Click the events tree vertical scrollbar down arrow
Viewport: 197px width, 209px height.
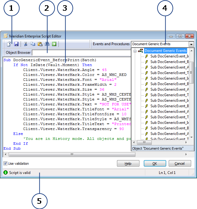point(191,137)
